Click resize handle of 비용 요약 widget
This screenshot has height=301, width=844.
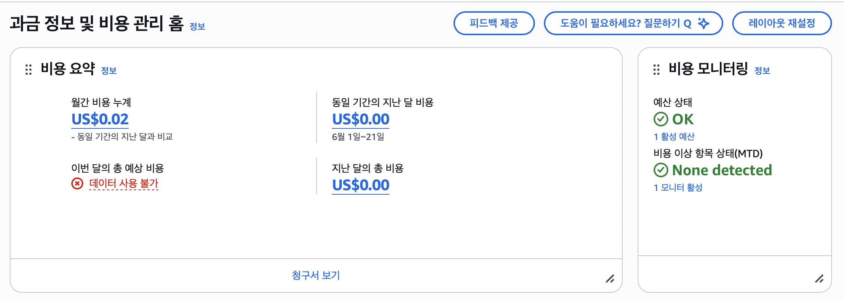[610, 279]
